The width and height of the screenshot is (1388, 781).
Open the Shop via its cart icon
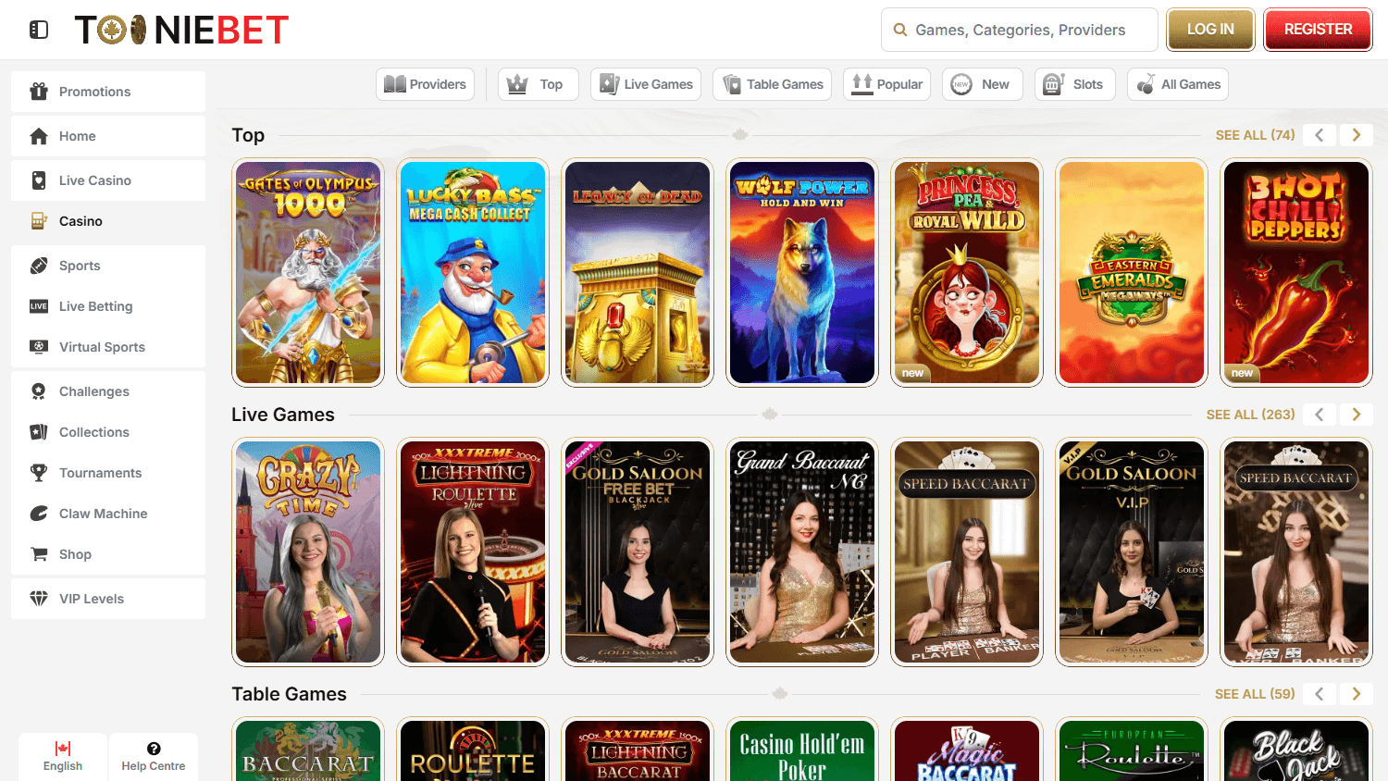pyautogui.click(x=38, y=554)
